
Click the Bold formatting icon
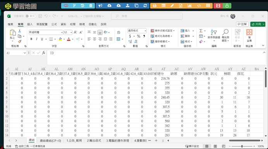tap(31, 39)
